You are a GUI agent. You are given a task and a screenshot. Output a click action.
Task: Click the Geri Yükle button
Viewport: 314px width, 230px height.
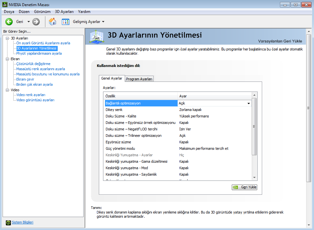tap(244, 187)
